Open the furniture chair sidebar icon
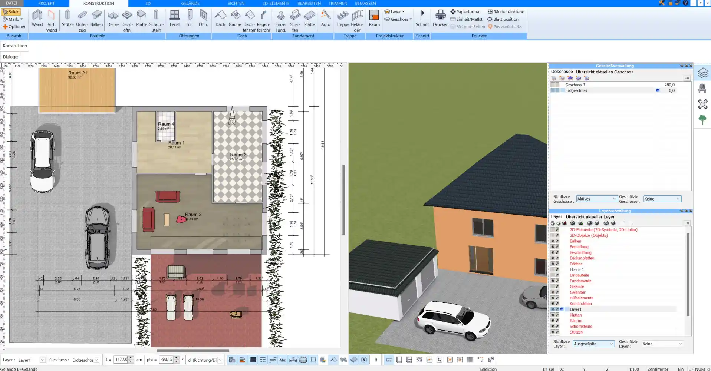 pos(702,89)
